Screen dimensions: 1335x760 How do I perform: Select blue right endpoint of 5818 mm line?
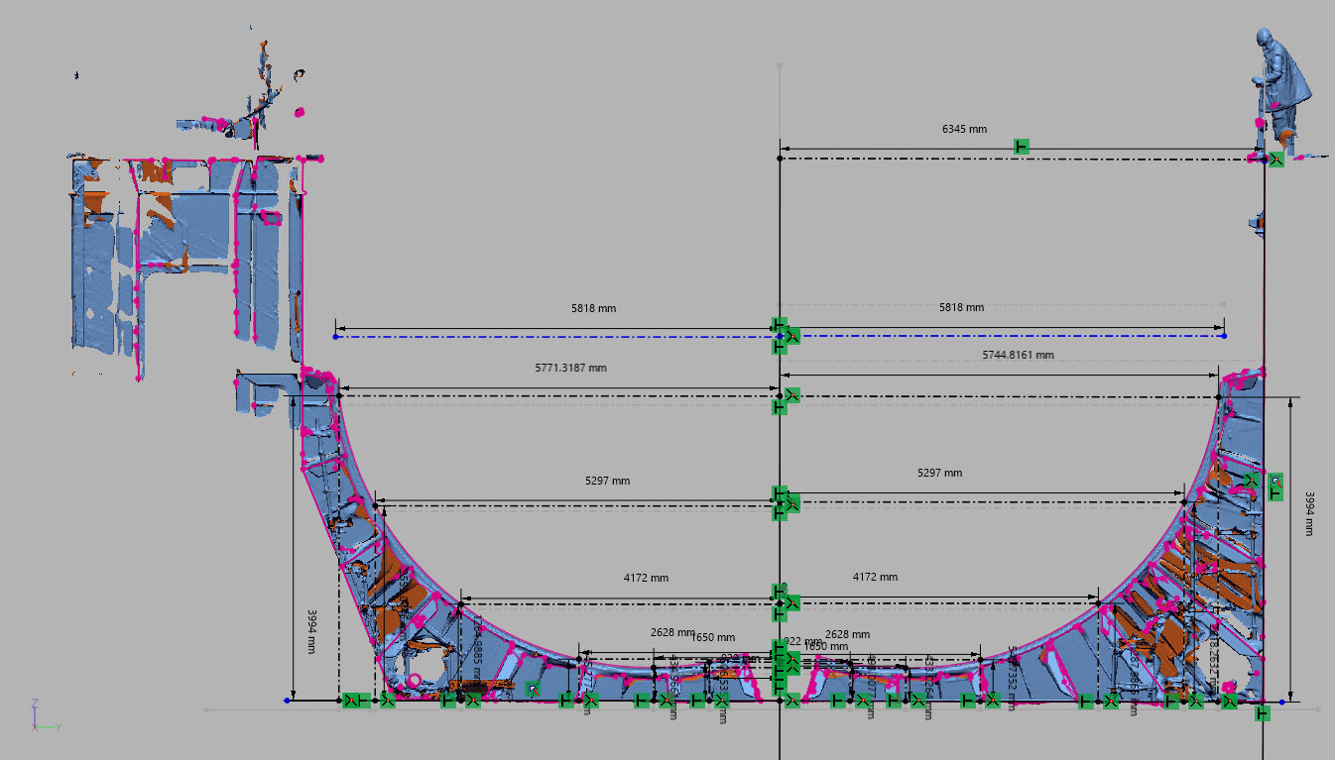click(x=1224, y=336)
